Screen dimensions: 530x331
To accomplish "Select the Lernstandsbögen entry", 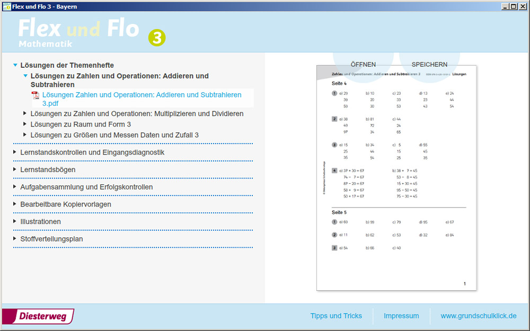I will point(48,169).
